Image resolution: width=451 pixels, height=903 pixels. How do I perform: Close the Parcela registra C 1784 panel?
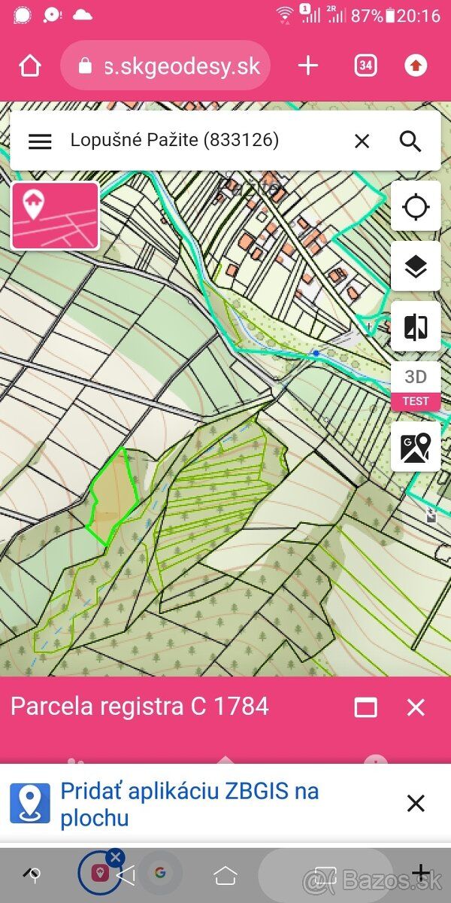pos(416,707)
